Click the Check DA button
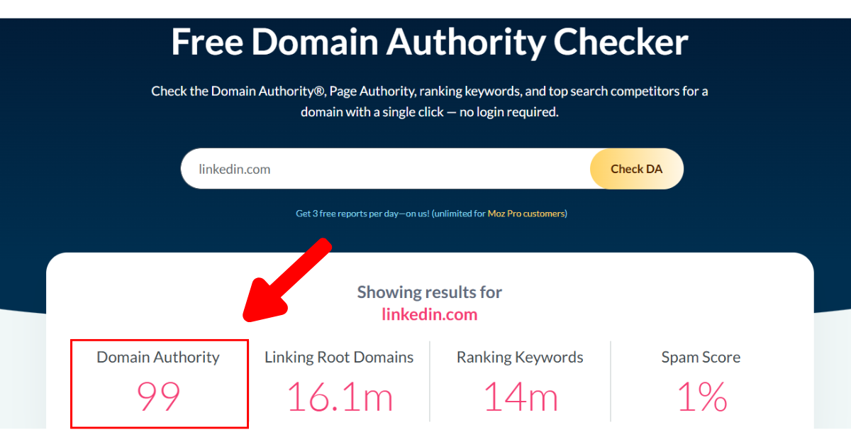 coord(636,169)
